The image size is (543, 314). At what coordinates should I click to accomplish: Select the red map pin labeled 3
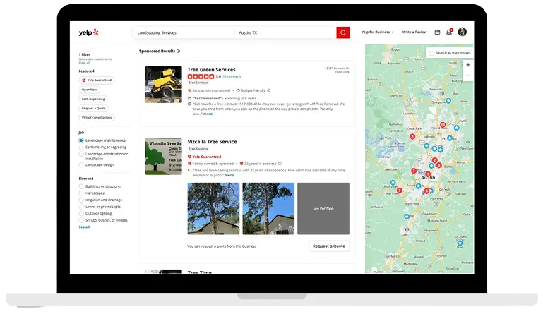(x=399, y=191)
